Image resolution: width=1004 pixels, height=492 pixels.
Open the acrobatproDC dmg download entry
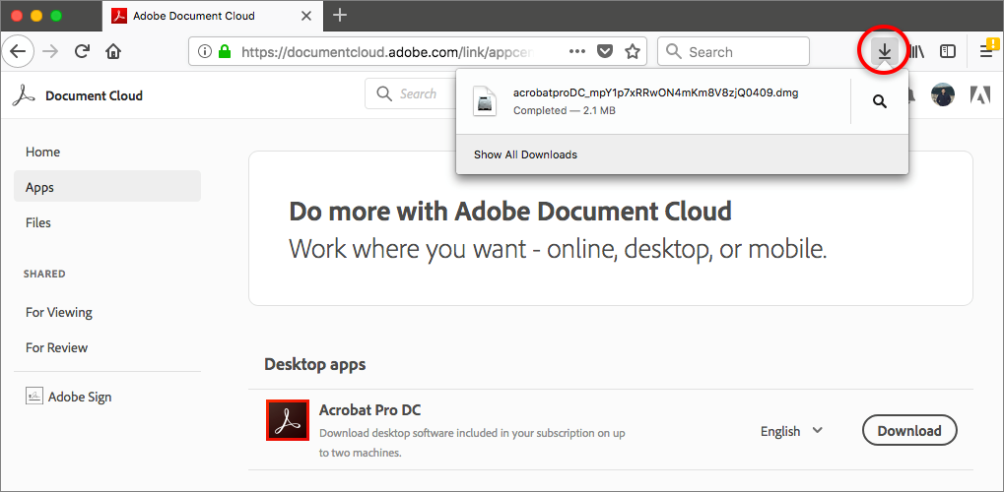point(653,101)
